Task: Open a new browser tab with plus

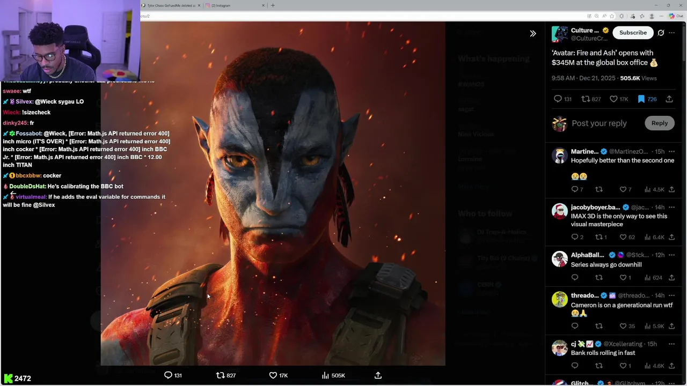Action: point(273,5)
